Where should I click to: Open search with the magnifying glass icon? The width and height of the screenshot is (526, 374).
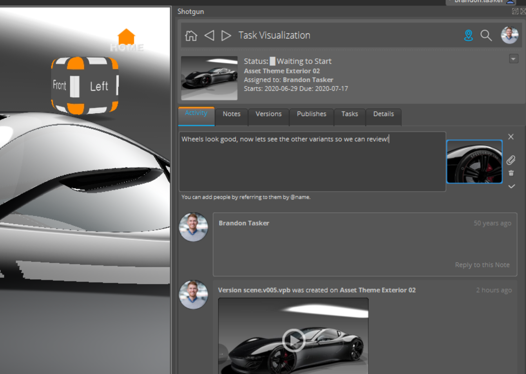(x=486, y=35)
